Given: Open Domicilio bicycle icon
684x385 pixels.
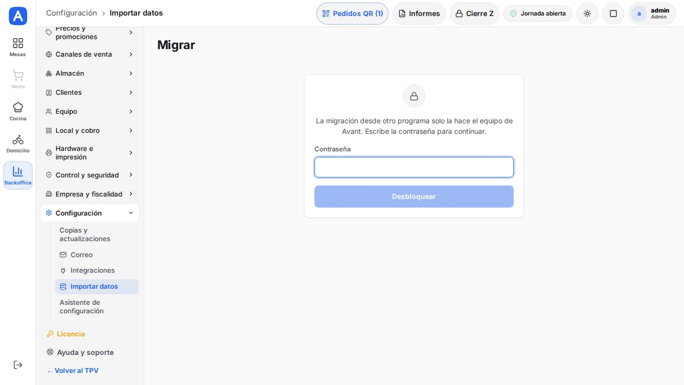Looking at the screenshot, I should (18, 139).
